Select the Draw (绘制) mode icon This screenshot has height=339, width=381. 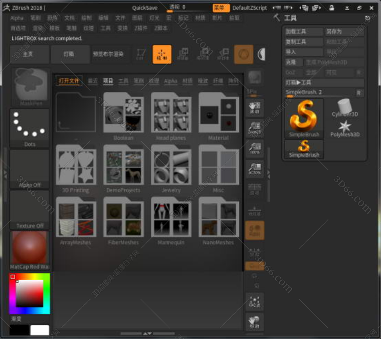coord(162,54)
